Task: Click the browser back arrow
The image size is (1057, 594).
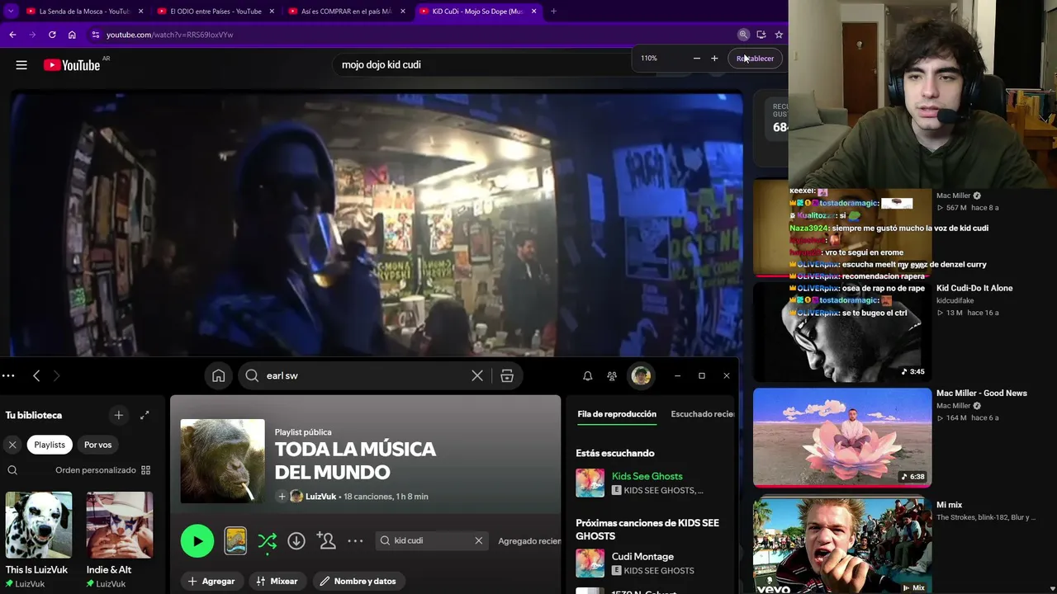Action: point(12,35)
